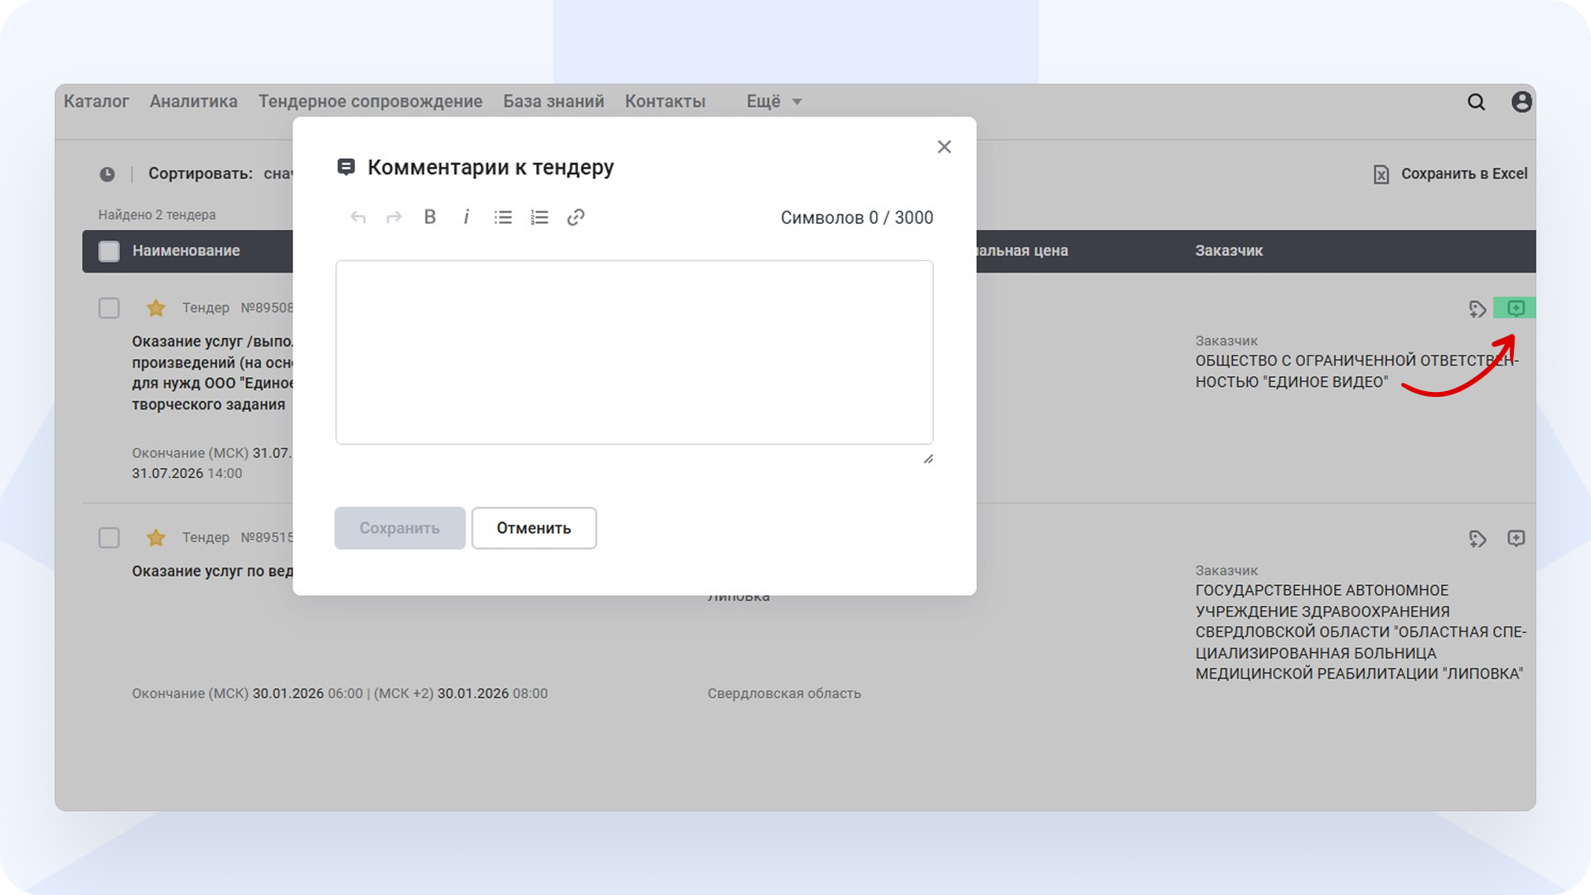Open the search magnifier icon

point(1476,102)
